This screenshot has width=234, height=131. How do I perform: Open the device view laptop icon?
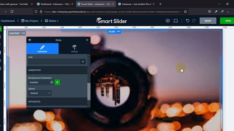click(x=175, y=21)
